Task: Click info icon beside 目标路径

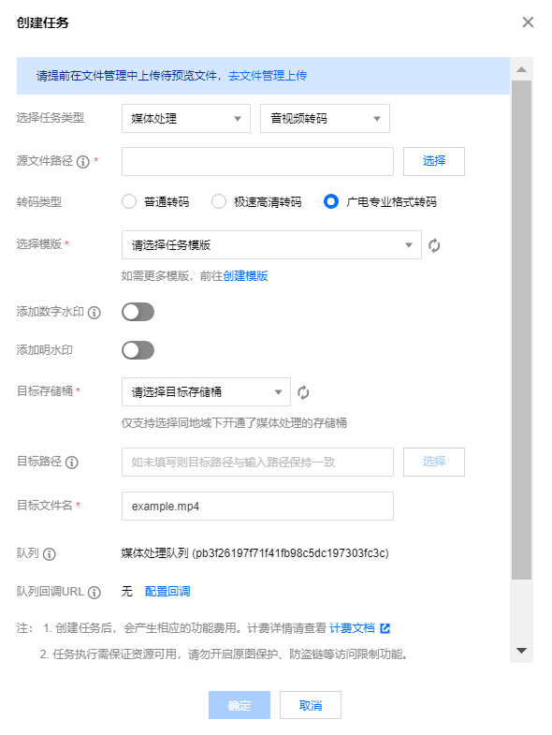Action: pyautogui.click(x=72, y=463)
